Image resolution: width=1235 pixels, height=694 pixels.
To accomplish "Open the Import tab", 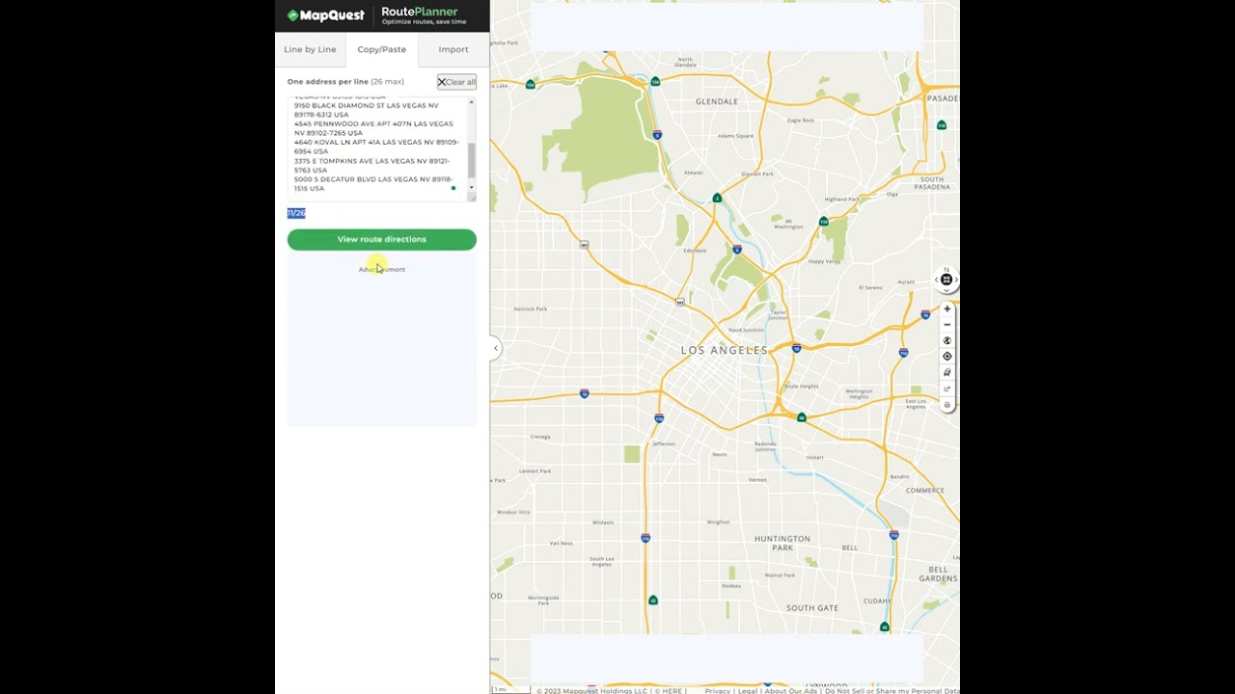I will 453,49.
